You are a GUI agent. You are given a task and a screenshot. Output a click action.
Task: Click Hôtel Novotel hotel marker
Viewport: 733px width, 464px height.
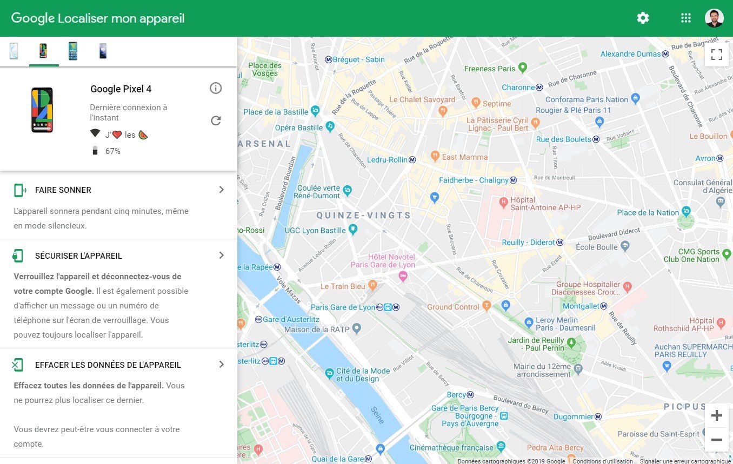click(402, 276)
